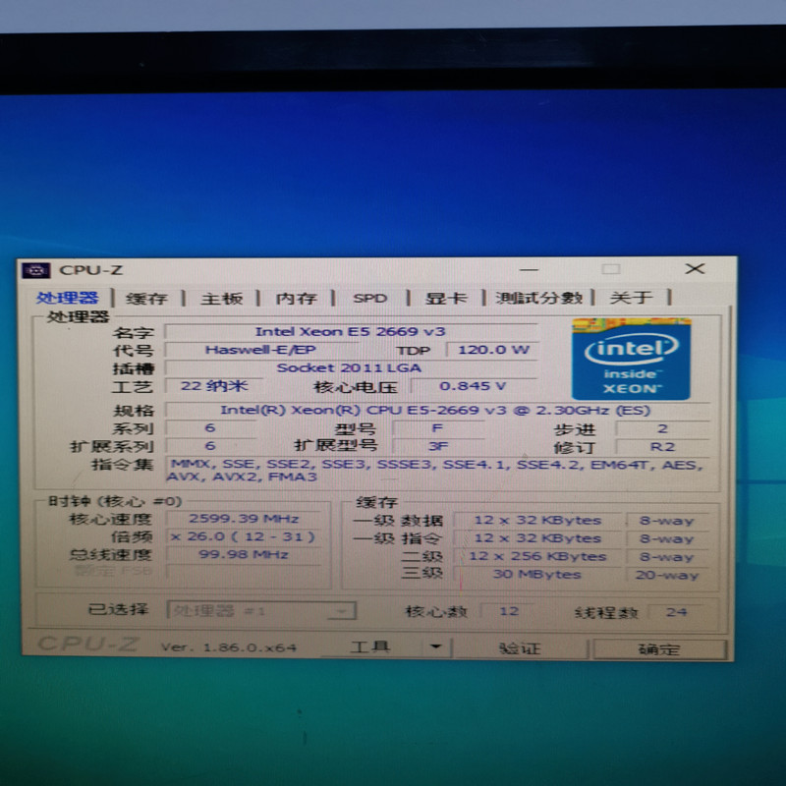
Task: Click the L2 cache value 12 x 256 KBytes
Action: coord(537,556)
